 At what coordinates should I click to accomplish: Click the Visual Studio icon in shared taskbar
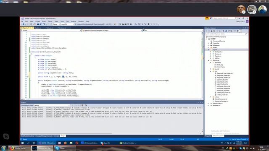click(59, 143)
